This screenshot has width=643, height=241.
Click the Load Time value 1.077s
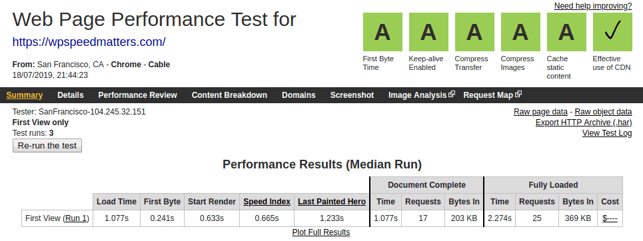click(117, 218)
